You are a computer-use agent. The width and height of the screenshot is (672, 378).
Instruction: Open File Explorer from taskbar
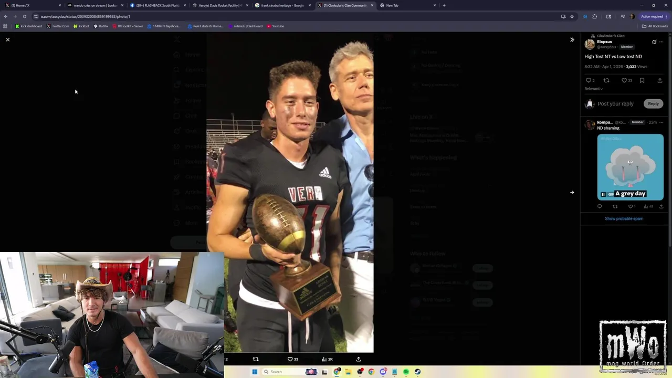tap(348, 372)
